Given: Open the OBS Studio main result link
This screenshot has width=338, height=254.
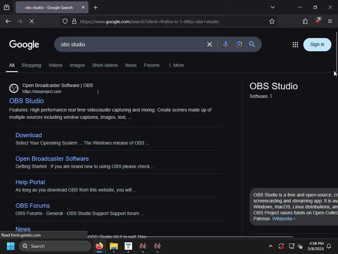Looking at the screenshot, I should (x=26, y=101).
